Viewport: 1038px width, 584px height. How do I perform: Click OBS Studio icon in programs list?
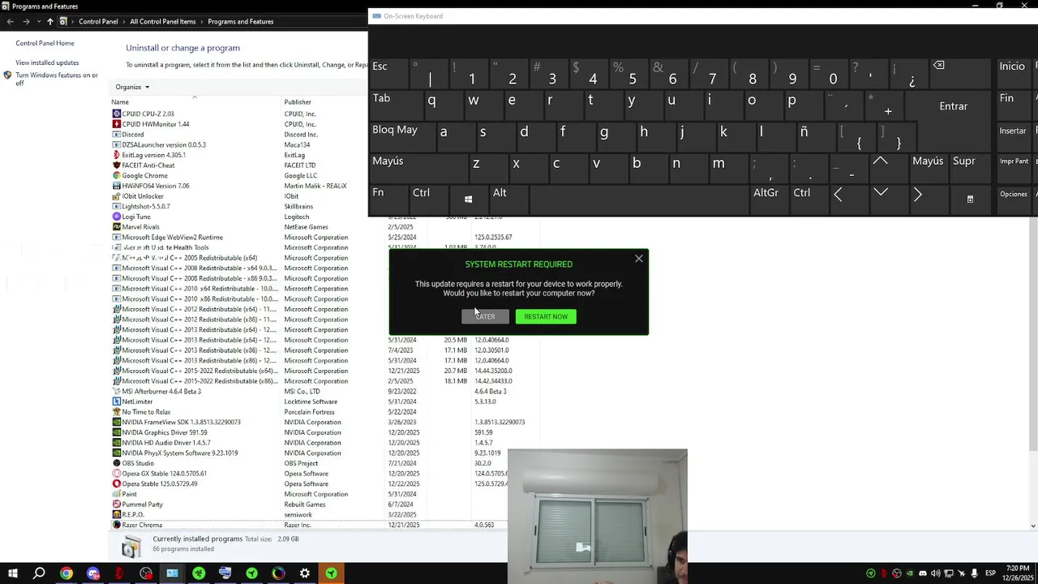117,463
